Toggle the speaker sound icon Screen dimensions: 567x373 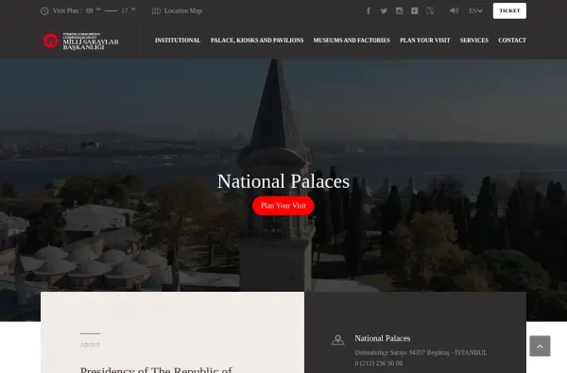(454, 10)
